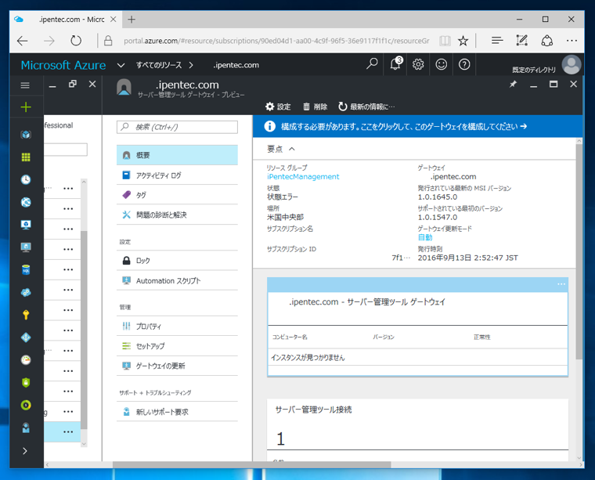The image size is (595, 480).
Task: Click 状態エラー status text
Action: pos(283,197)
